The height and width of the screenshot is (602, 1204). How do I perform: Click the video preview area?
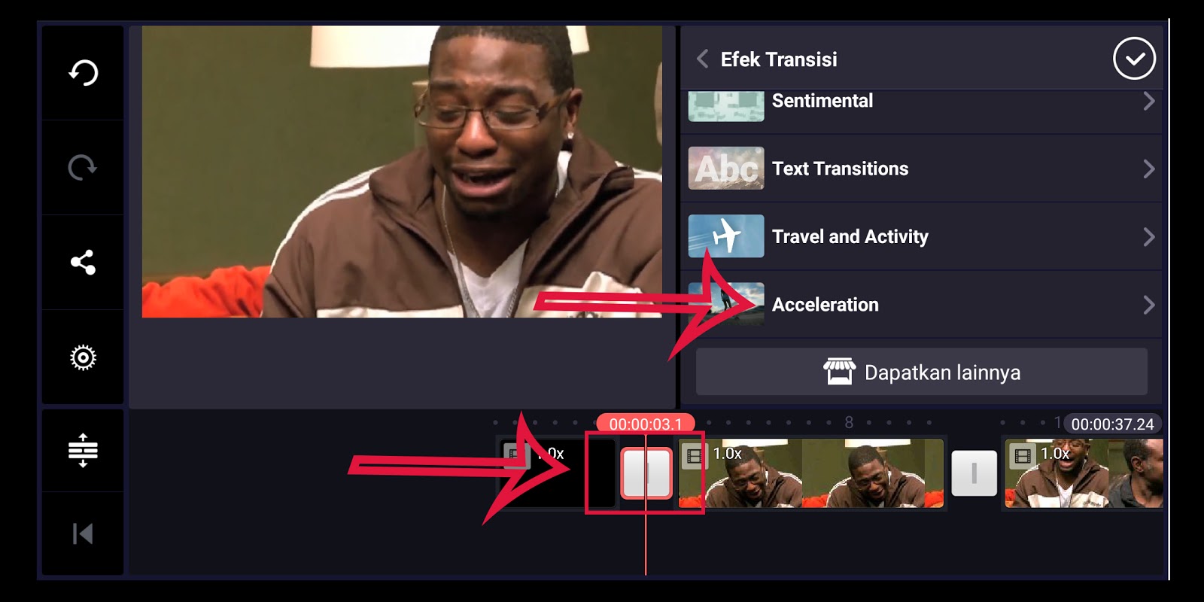coord(402,172)
